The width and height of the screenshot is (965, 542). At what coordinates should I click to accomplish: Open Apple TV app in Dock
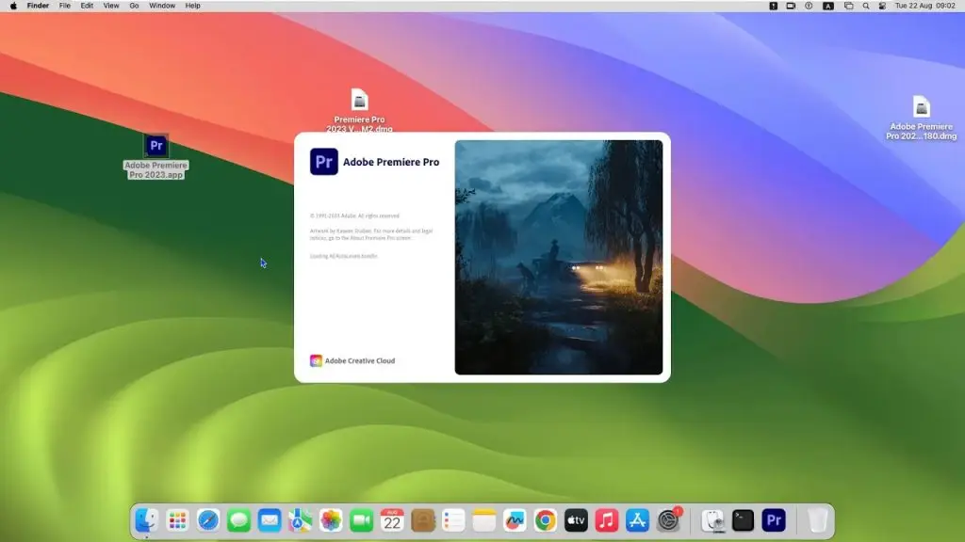(x=576, y=520)
